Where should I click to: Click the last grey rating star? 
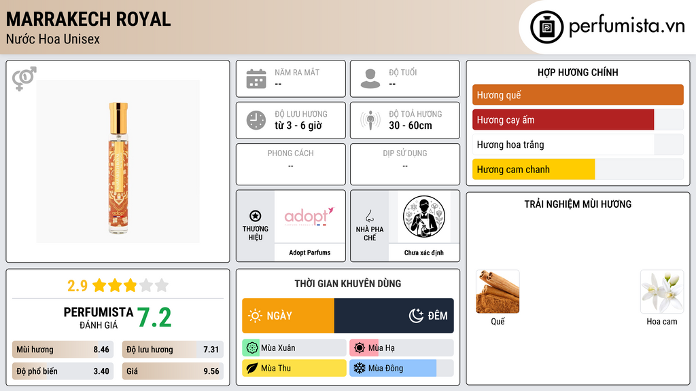tap(162, 285)
